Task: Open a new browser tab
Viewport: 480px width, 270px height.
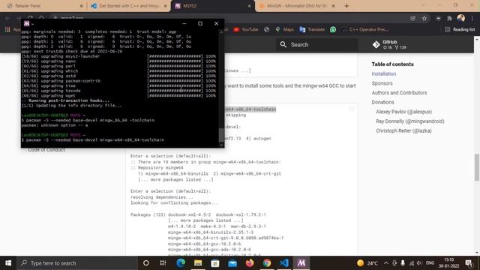Action: point(346,6)
